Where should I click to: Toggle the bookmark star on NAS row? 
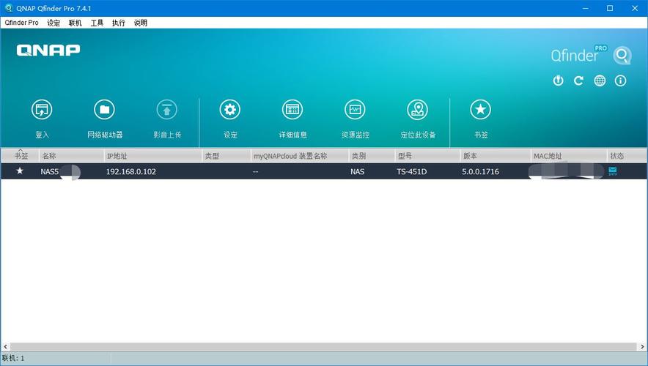20,171
